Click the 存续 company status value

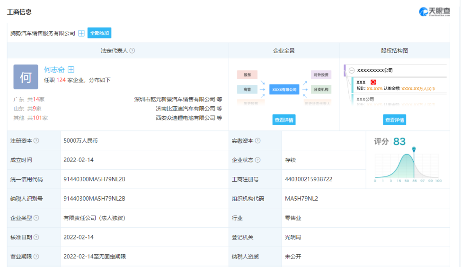click(290, 160)
